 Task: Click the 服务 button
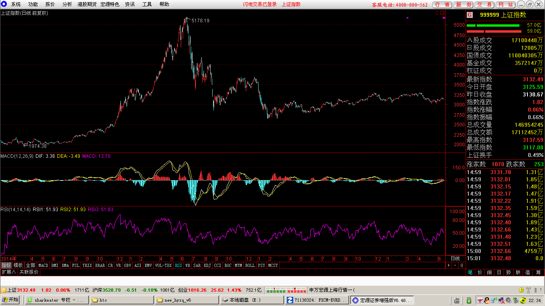click(x=464, y=4)
